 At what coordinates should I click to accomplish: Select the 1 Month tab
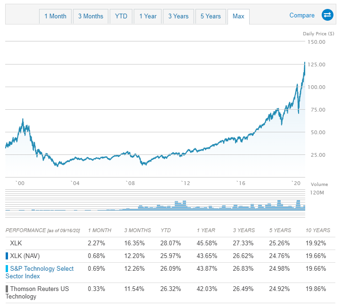coord(55,16)
